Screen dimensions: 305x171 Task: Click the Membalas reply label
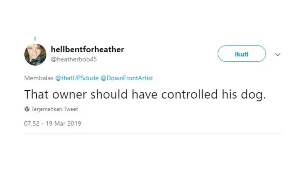pyautogui.click(x=39, y=78)
